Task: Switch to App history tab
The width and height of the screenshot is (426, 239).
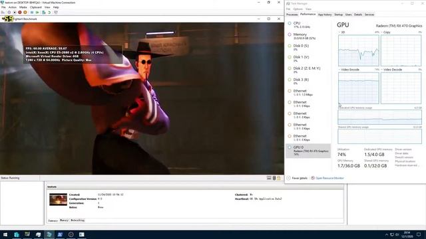Action: point(325,15)
